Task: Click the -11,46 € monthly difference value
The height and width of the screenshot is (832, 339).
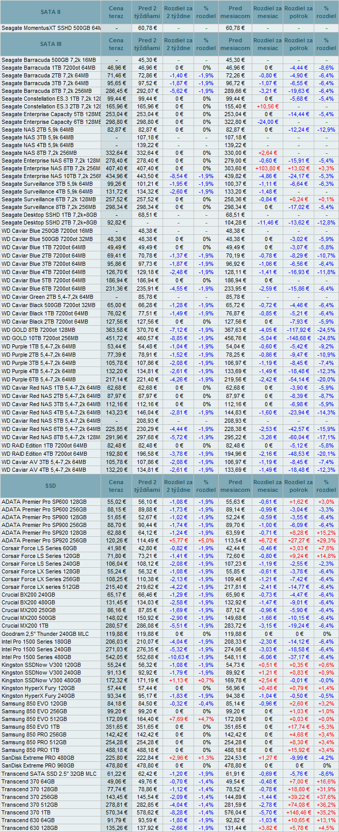Action: 267,222
